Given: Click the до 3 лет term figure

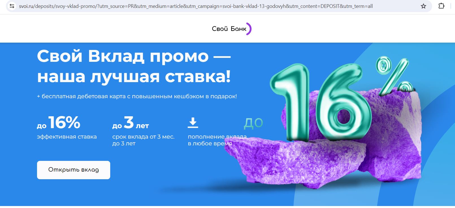Looking at the screenshot, I should coord(131,122).
